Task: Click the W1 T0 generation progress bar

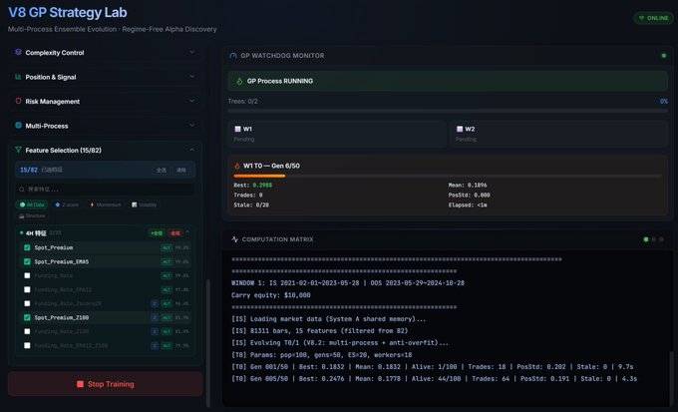Action: [x=446, y=176]
